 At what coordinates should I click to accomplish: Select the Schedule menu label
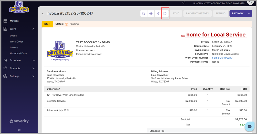tap(15, 60)
